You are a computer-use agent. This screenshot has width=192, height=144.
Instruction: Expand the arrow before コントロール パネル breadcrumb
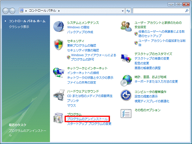click(x=26, y=11)
